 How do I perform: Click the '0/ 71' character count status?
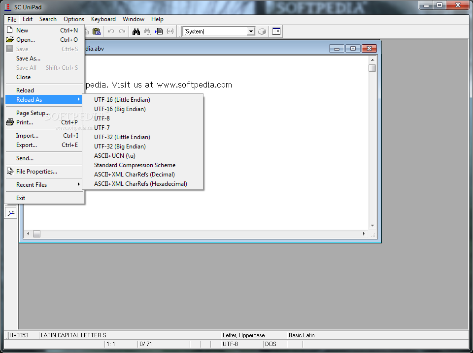coord(146,344)
